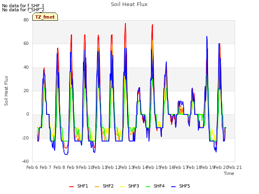Click the Feb 8 x-axis date label
The height and width of the screenshot is (194, 259).
(59, 167)
